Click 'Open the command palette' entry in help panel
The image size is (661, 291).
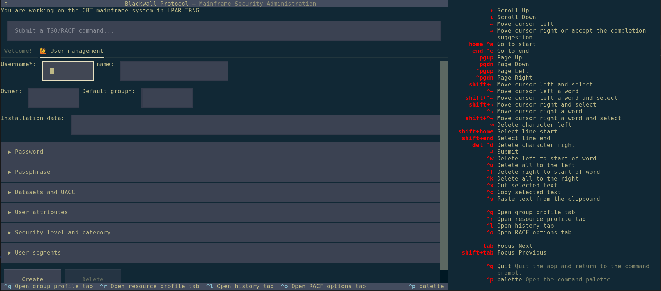[x=568, y=280]
